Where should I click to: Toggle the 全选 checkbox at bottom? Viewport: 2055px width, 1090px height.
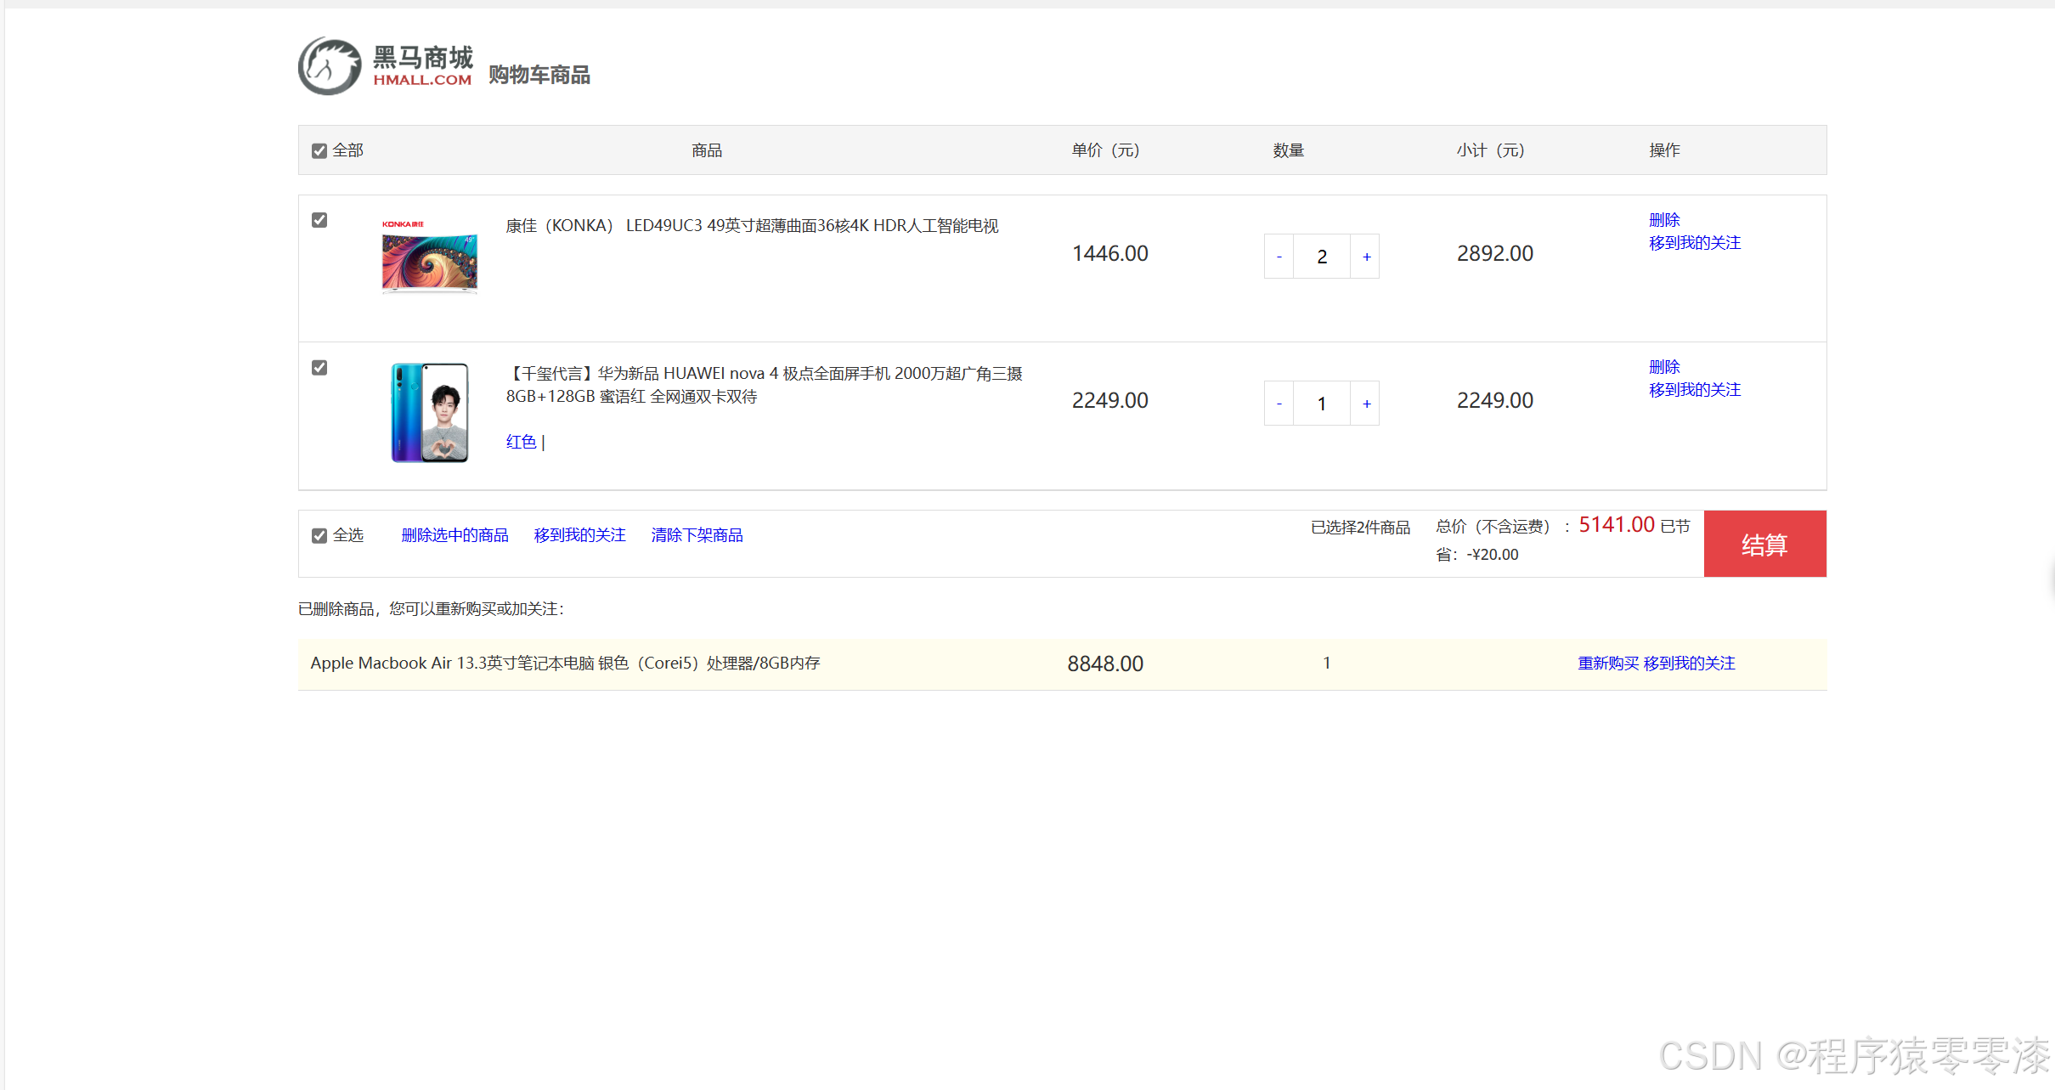point(319,536)
